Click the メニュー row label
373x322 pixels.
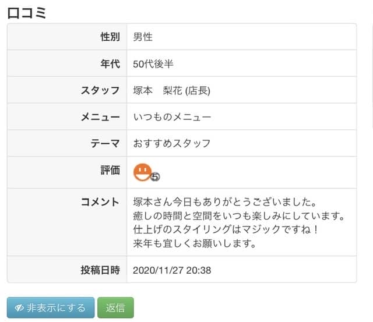[x=100, y=117]
